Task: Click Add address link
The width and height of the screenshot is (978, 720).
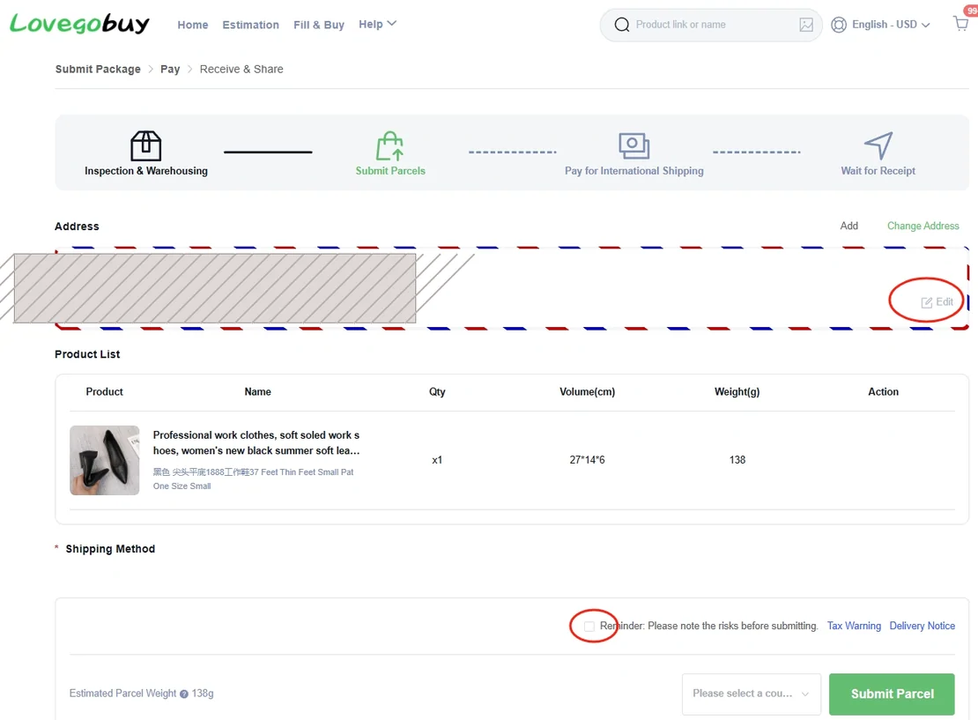Action: click(848, 226)
